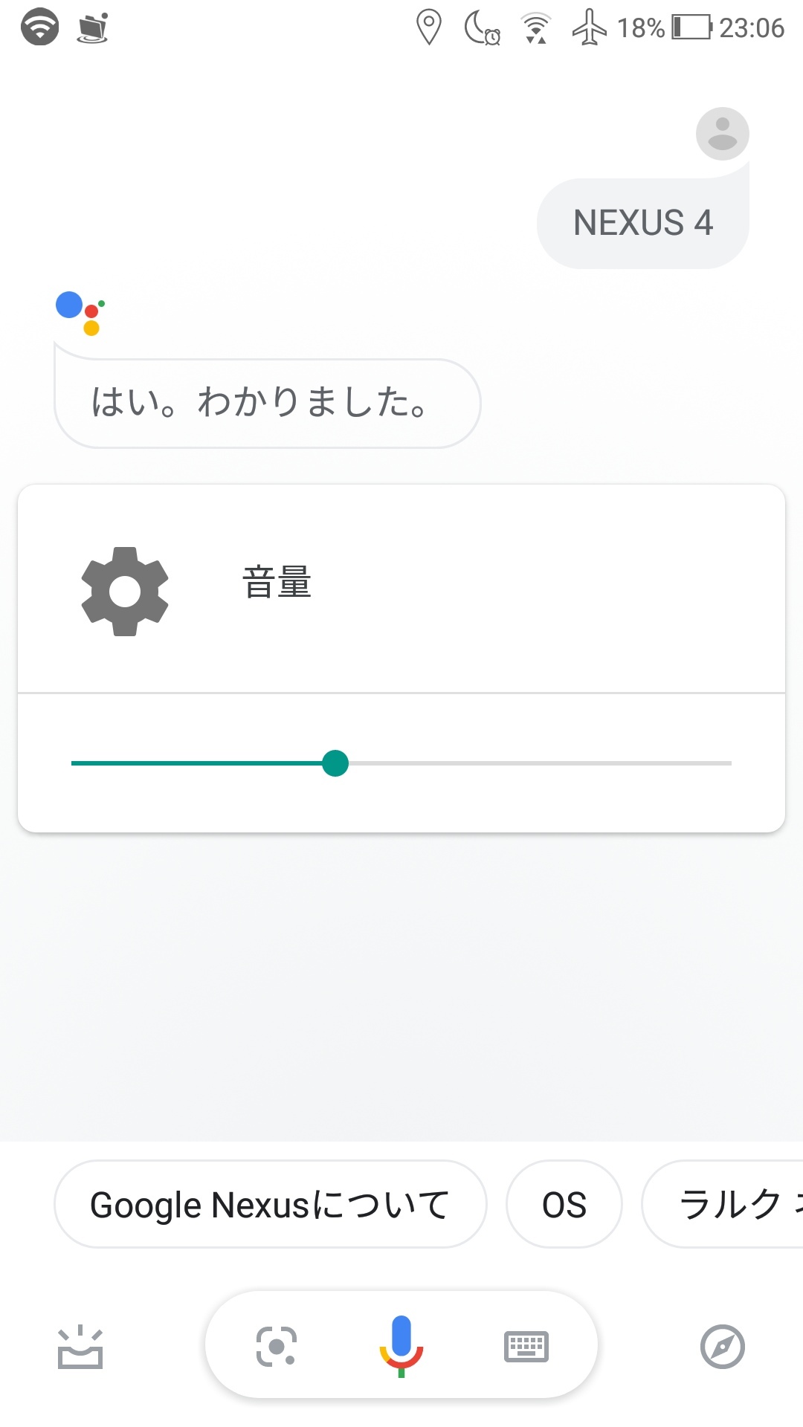The height and width of the screenshot is (1427, 803).
Task: Tap the settings gear icon
Action: tap(125, 592)
